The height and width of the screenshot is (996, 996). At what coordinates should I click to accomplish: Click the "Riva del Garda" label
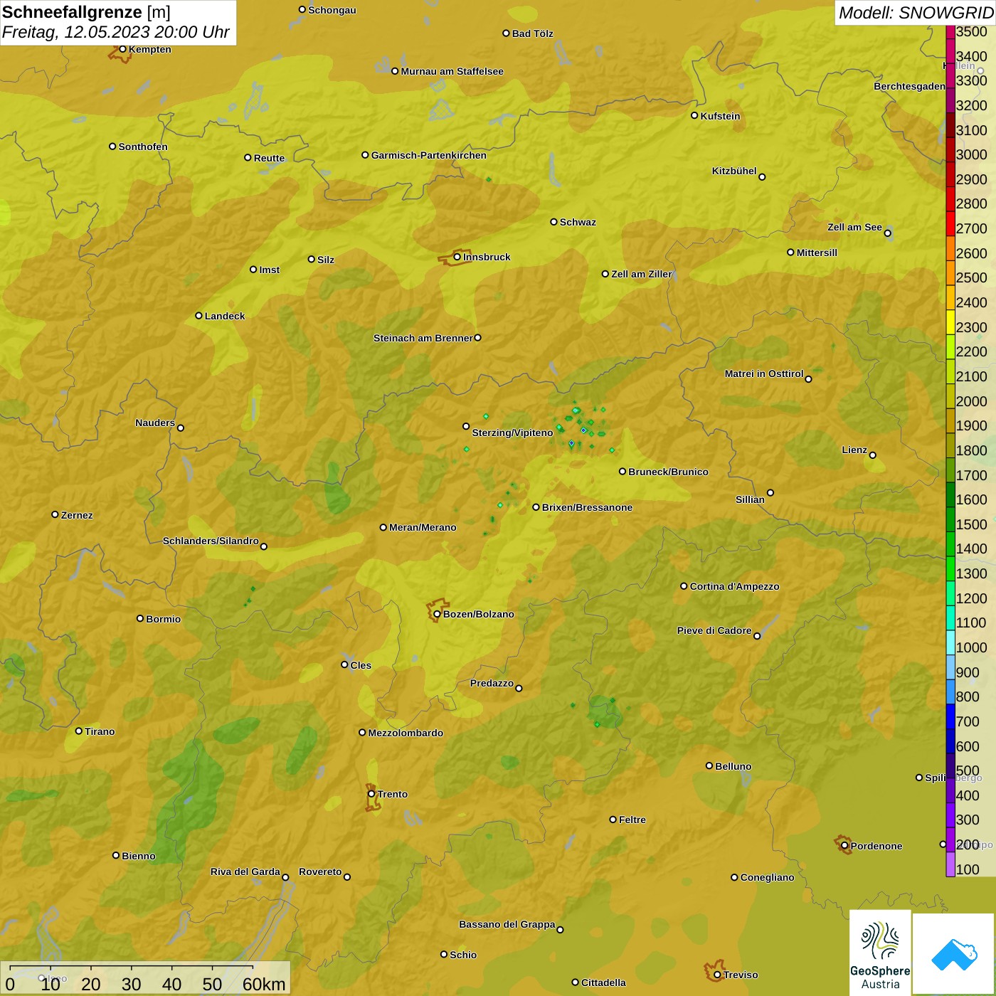(x=245, y=871)
